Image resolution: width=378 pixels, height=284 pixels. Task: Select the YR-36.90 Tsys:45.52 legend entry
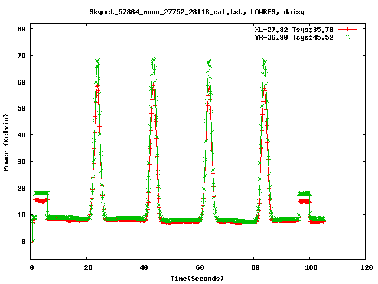[x=294, y=37]
